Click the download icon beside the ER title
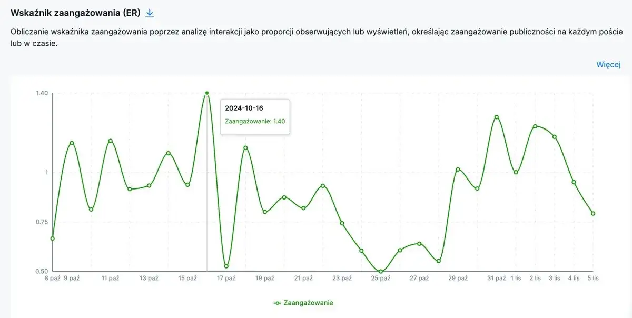The height and width of the screenshot is (318, 632). tap(150, 13)
